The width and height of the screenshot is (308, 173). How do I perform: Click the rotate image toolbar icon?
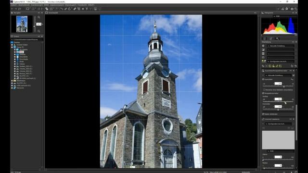(69, 9)
